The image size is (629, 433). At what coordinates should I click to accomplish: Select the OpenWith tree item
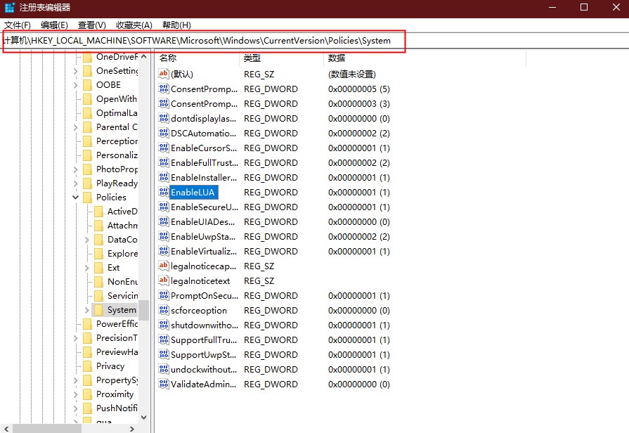pyautogui.click(x=117, y=98)
